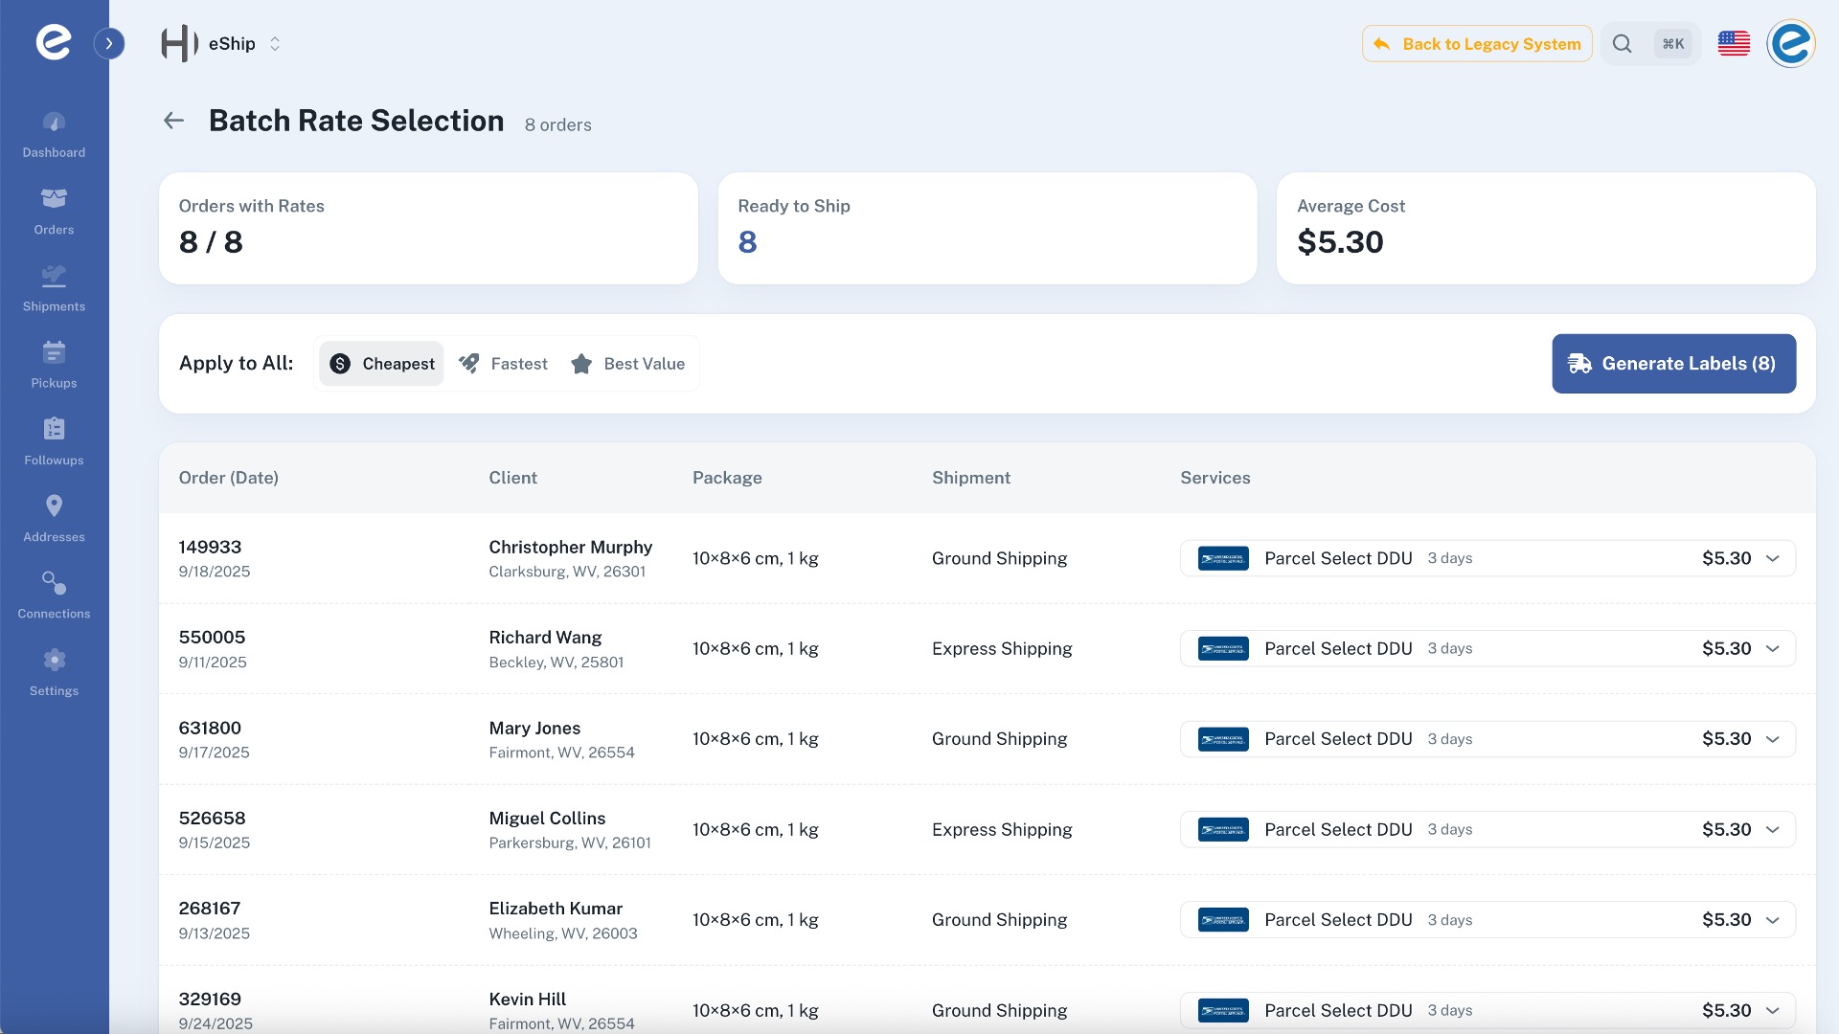Expand shipping options for order 149933

coord(1771,558)
